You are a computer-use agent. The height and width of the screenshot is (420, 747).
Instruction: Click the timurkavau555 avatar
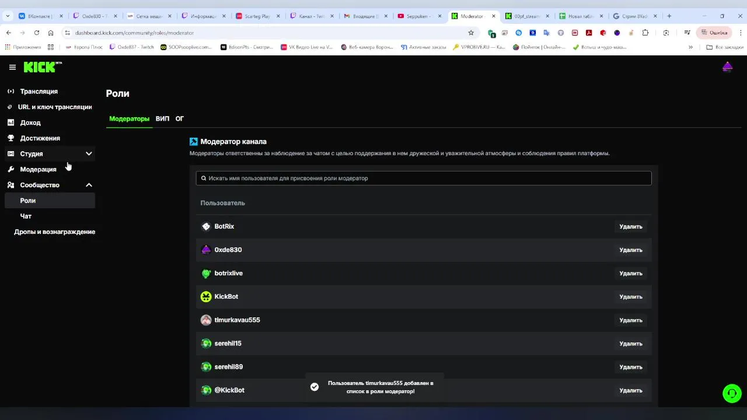[206, 320]
